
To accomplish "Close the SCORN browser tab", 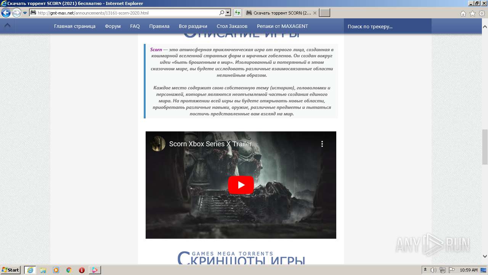I will (315, 13).
